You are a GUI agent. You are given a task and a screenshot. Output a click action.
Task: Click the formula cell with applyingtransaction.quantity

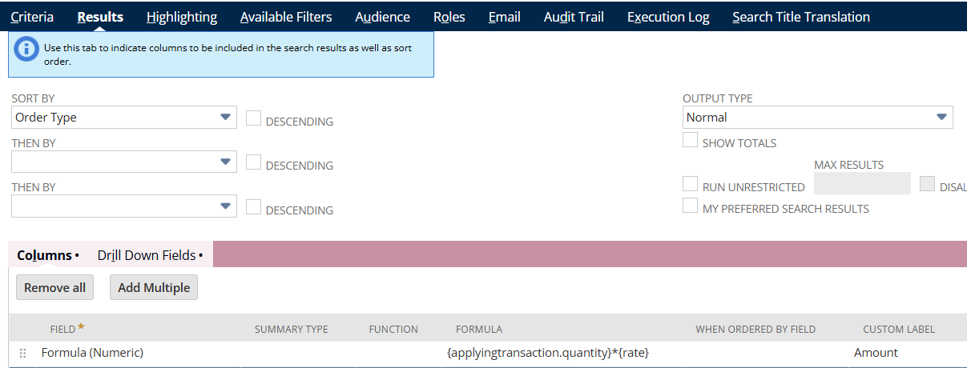pyautogui.click(x=547, y=353)
